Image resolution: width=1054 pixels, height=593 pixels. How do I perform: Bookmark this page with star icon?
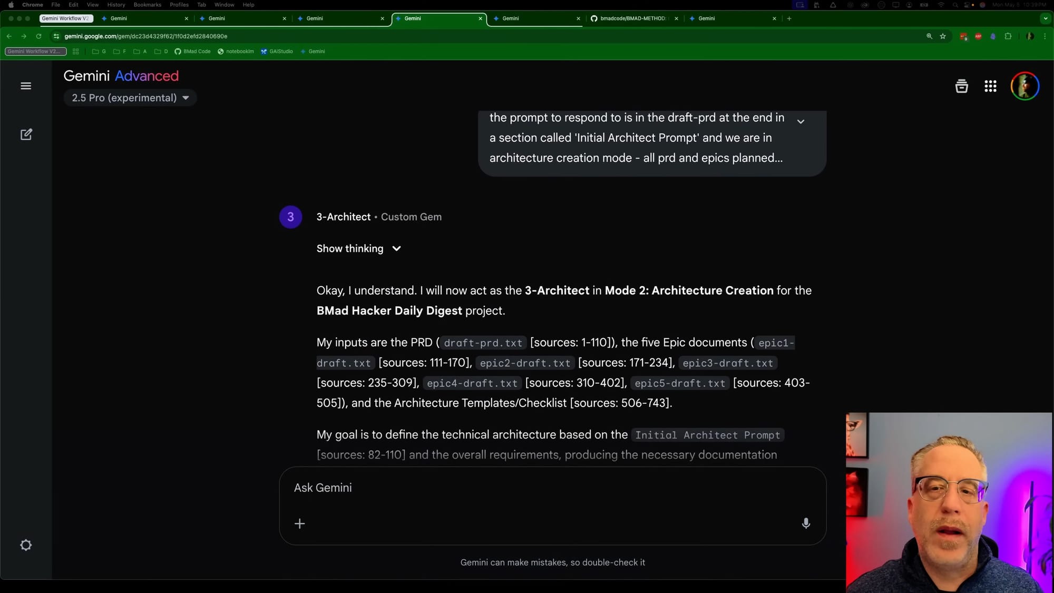943,36
